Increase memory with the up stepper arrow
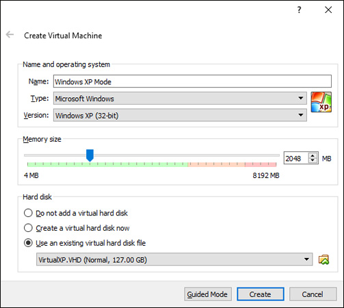Viewport: 344px width, 308px height. pos(313,155)
